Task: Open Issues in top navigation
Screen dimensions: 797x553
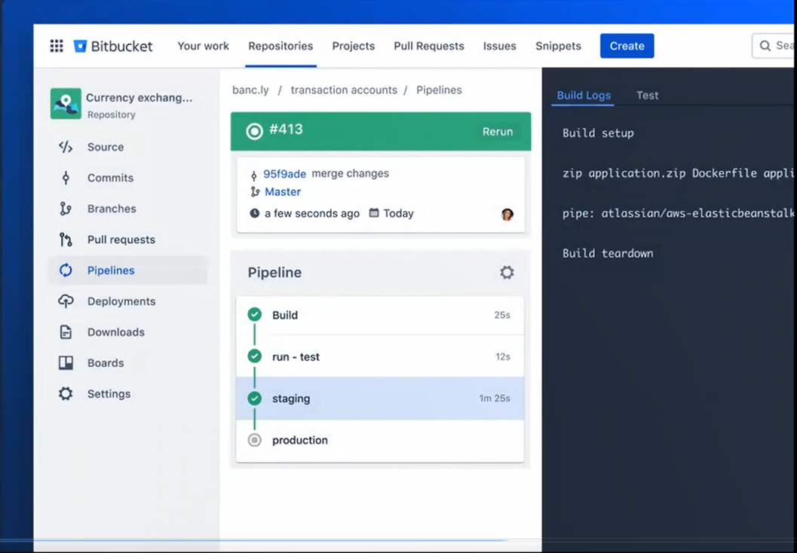Action: 500,46
